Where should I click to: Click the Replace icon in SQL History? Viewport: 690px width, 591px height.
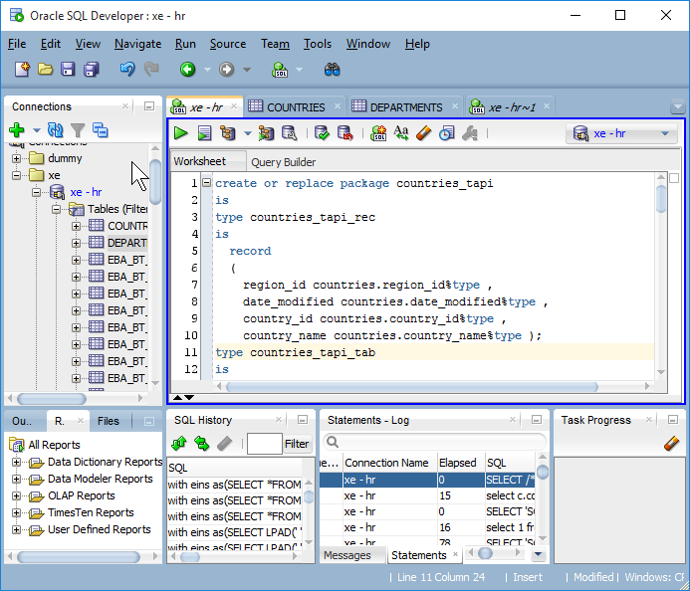pos(201,444)
